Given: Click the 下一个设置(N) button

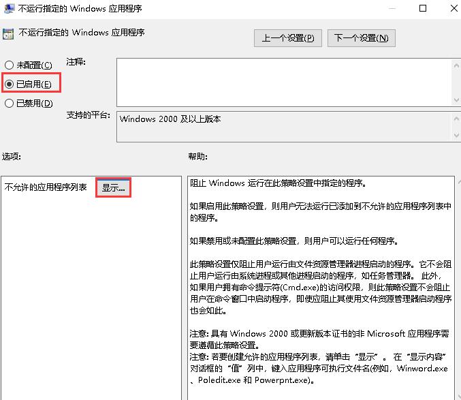Looking at the screenshot, I should pyautogui.click(x=362, y=38).
